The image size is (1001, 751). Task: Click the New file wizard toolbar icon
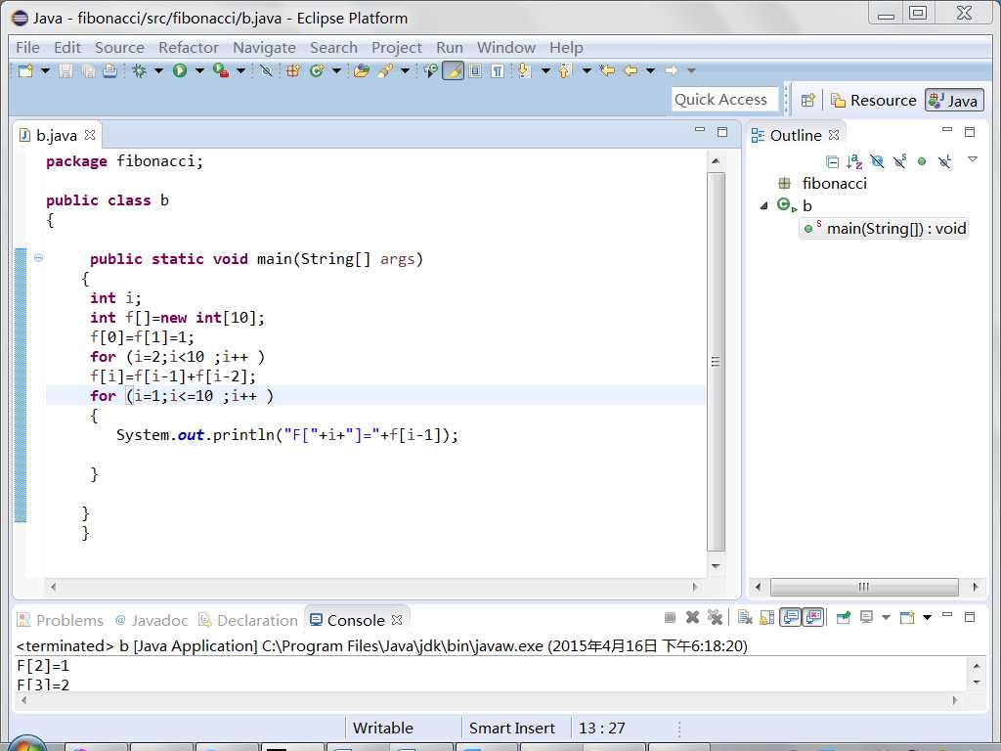coord(25,70)
